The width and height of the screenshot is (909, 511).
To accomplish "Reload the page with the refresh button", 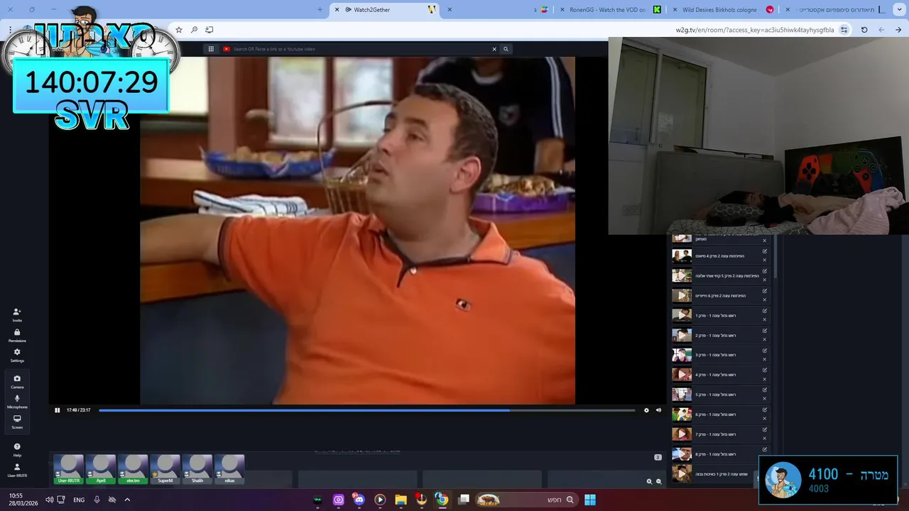I will click(x=864, y=30).
